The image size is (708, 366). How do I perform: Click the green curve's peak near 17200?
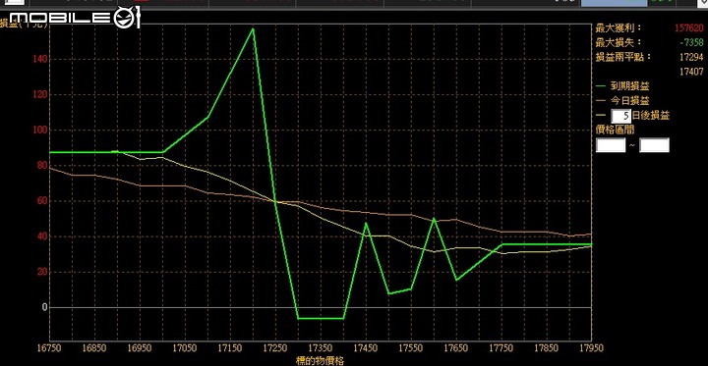(x=253, y=28)
